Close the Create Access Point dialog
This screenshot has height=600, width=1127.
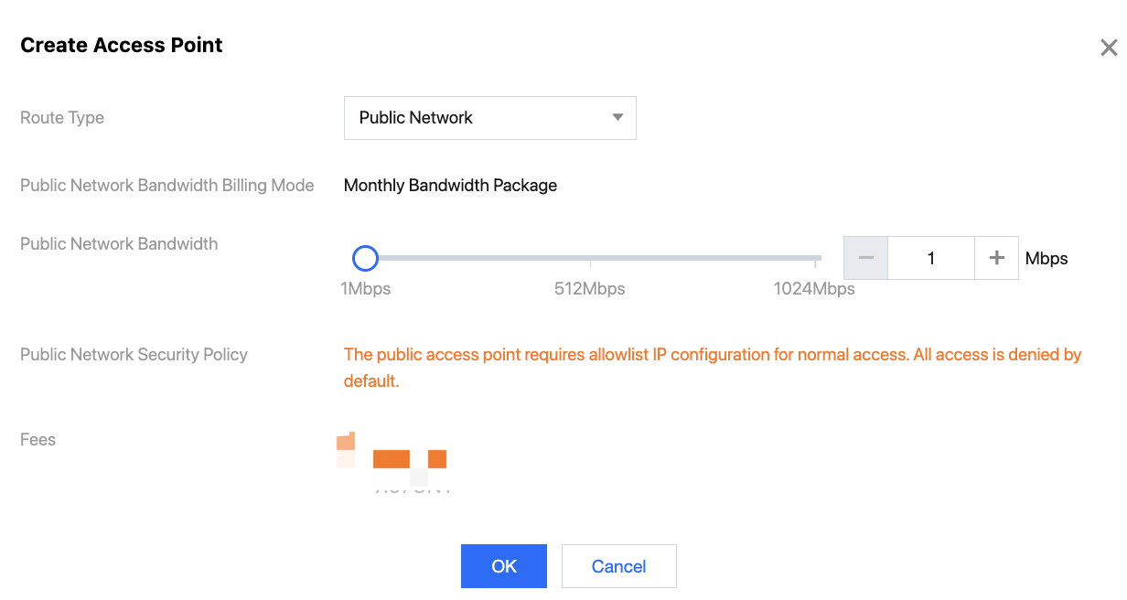coord(1109,48)
